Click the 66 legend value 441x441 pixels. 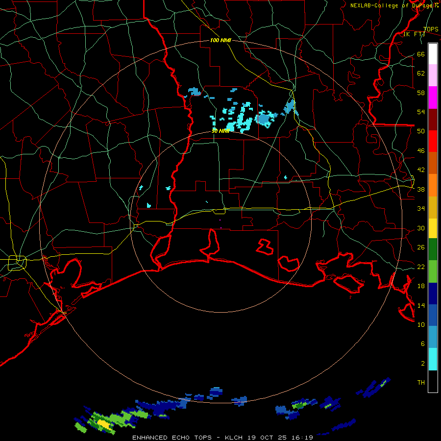421,54
